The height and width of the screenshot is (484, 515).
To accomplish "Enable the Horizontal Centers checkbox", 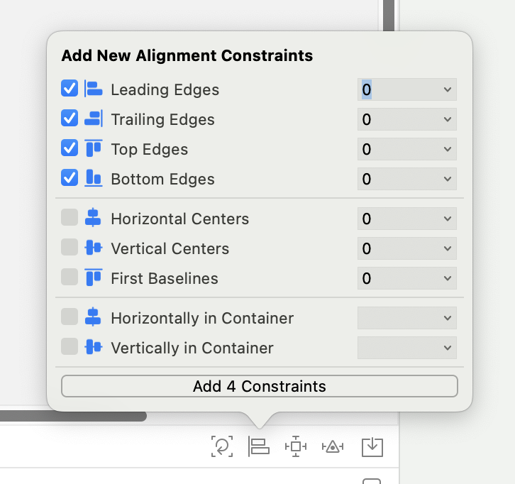I will coord(70,217).
